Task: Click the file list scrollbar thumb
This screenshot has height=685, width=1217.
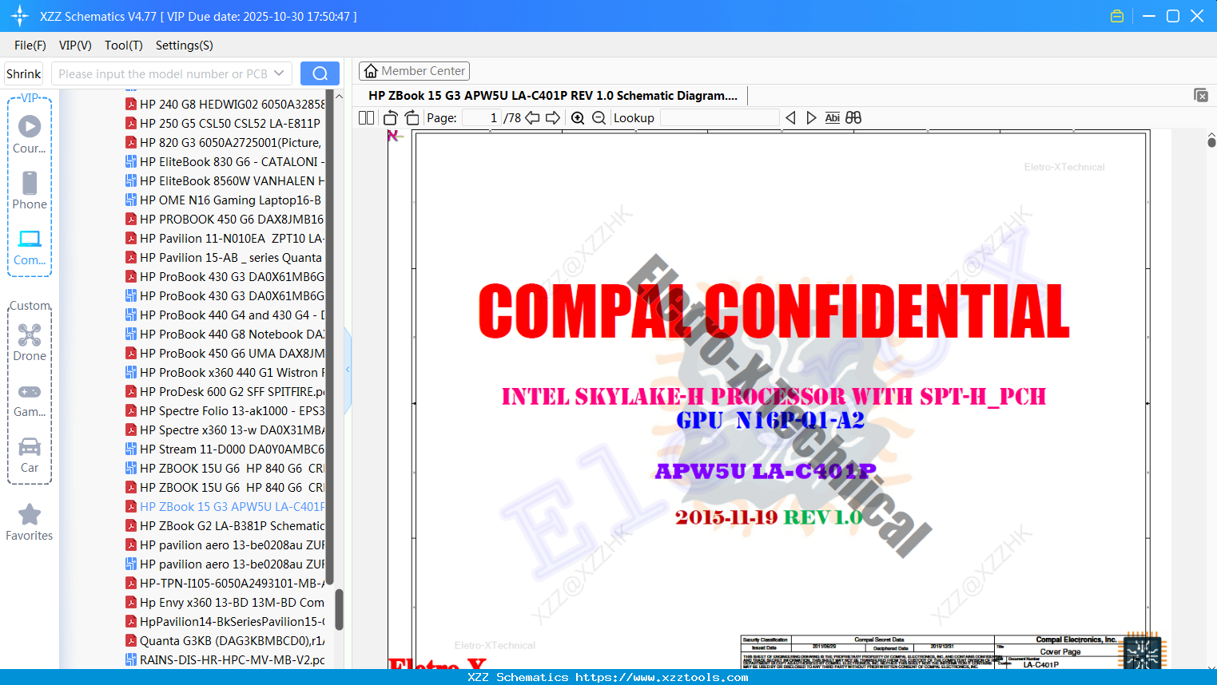Action: 339,609
